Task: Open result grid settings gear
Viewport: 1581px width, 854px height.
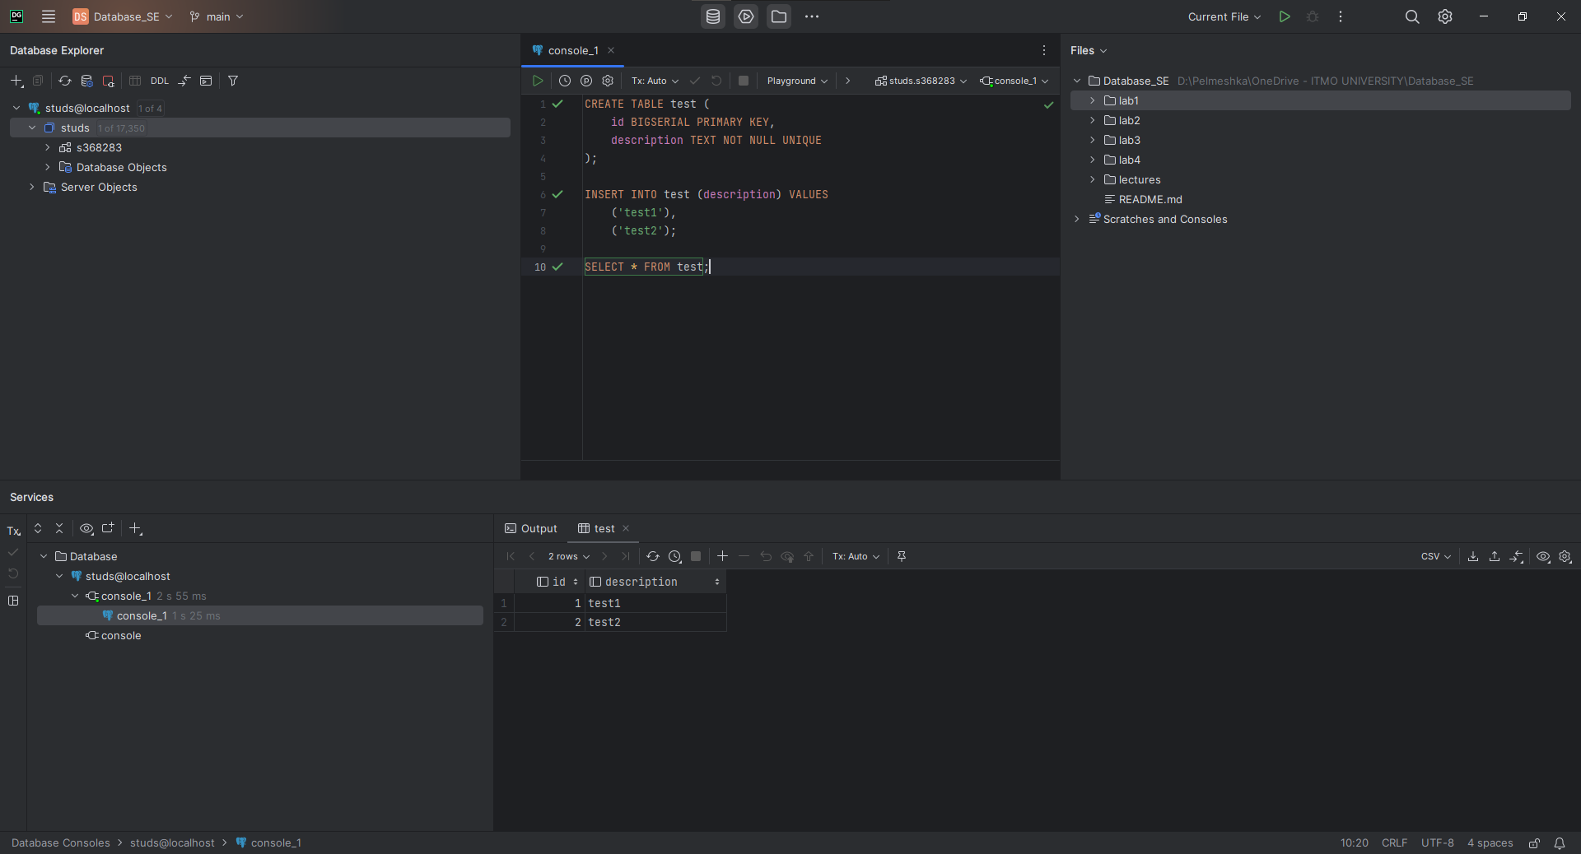Action: tap(1565, 556)
